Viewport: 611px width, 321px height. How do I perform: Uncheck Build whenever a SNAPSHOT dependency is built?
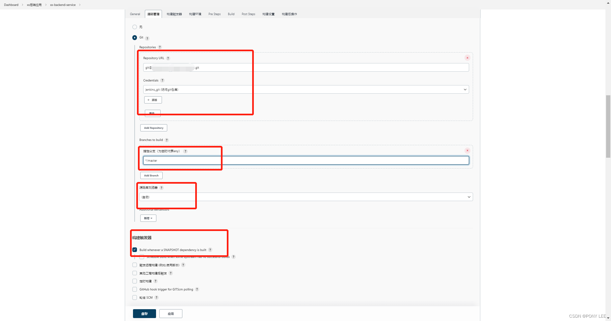[135, 250]
